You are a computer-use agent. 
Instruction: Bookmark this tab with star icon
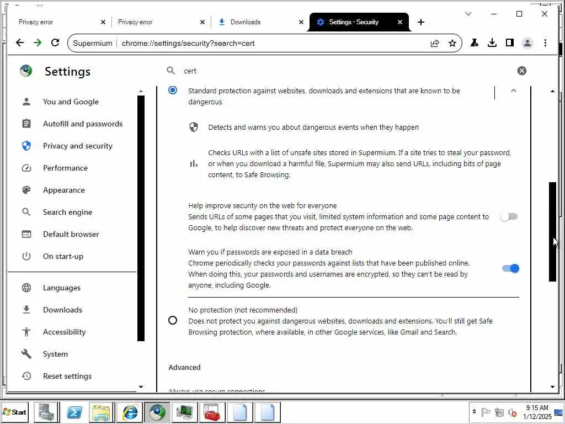pyautogui.click(x=452, y=43)
